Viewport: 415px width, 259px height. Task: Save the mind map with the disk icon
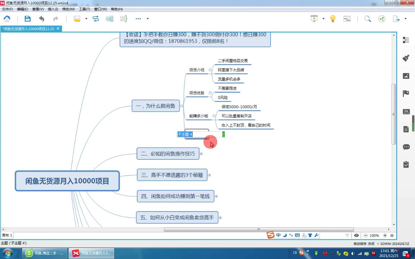click(27, 19)
